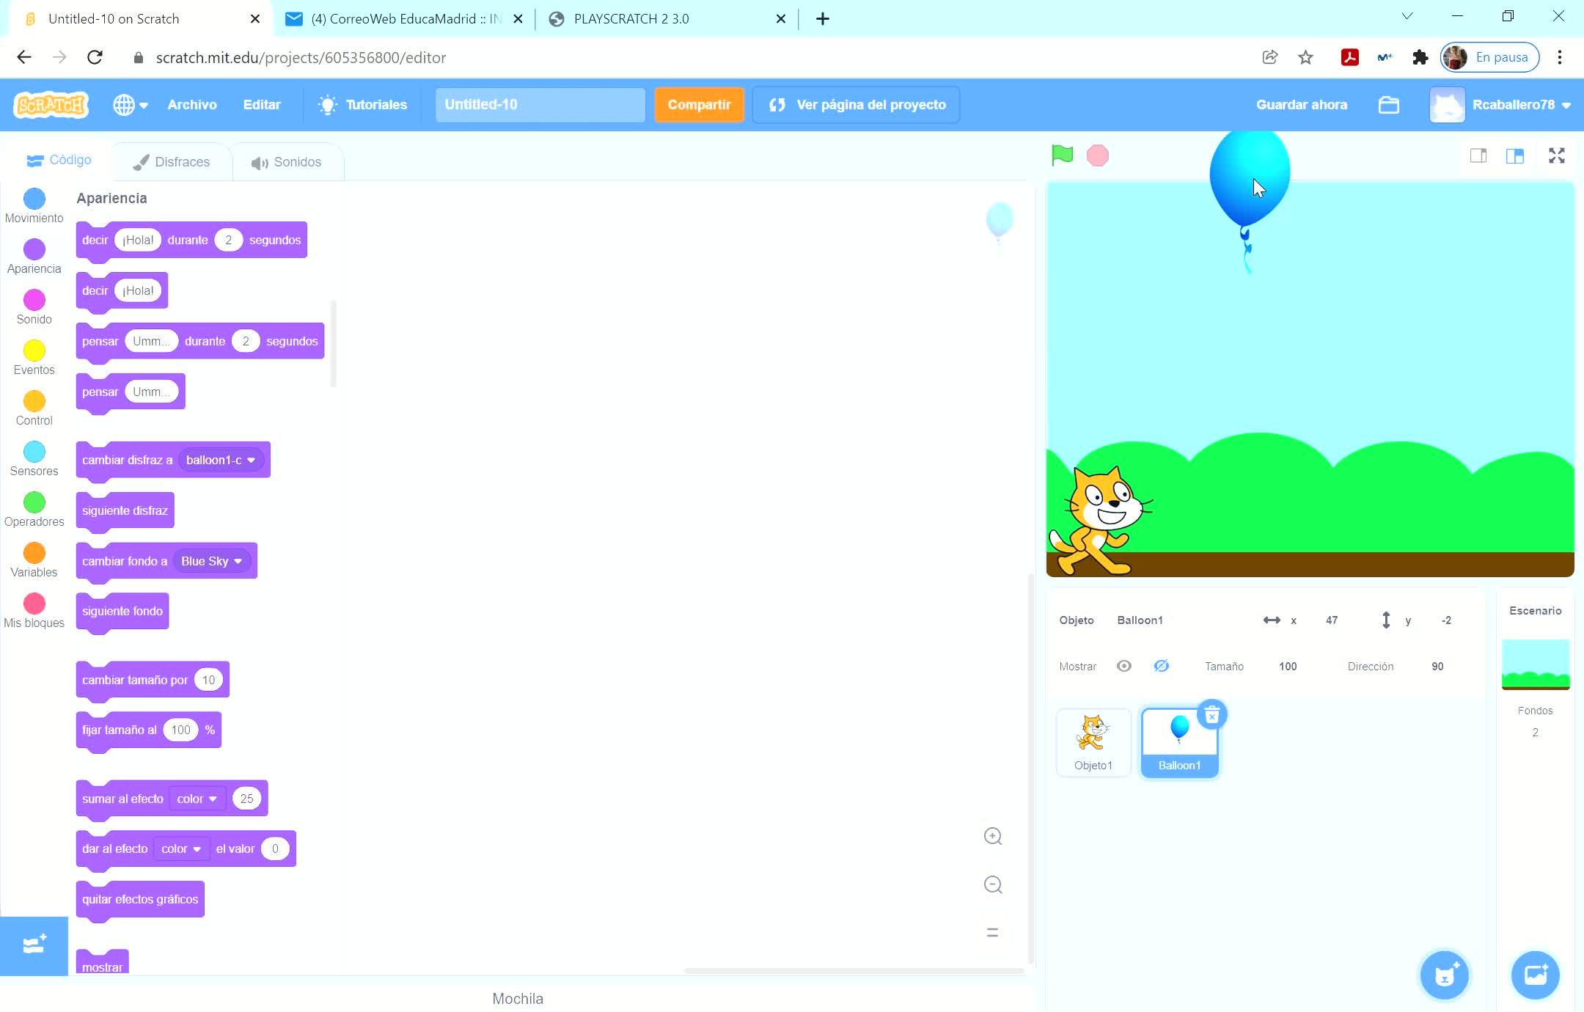This screenshot has width=1584, height=1012.
Task: Open the add extension button
Action: coord(34,945)
